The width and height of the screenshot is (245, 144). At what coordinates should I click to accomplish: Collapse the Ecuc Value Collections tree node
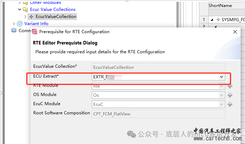click(19, 10)
